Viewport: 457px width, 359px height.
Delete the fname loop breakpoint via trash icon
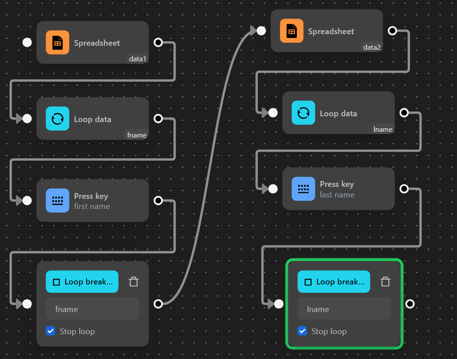134,282
